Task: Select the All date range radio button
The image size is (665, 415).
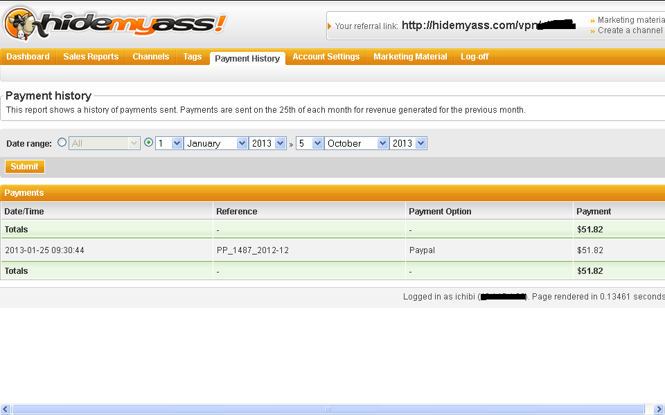Action: pyautogui.click(x=62, y=142)
